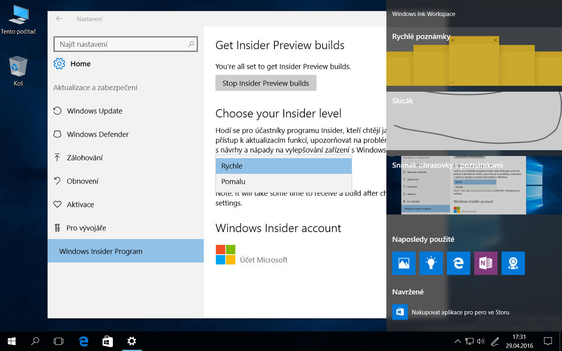
Task: Open the Aktivace settings section
Action: pos(126,205)
